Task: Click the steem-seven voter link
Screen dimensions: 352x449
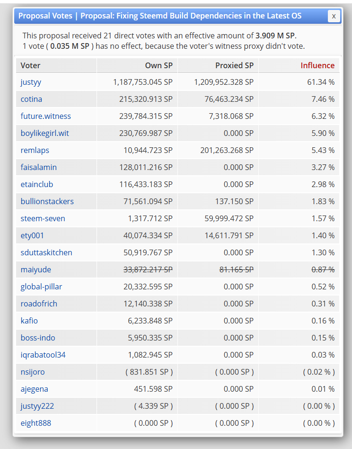Action: (x=43, y=218)
